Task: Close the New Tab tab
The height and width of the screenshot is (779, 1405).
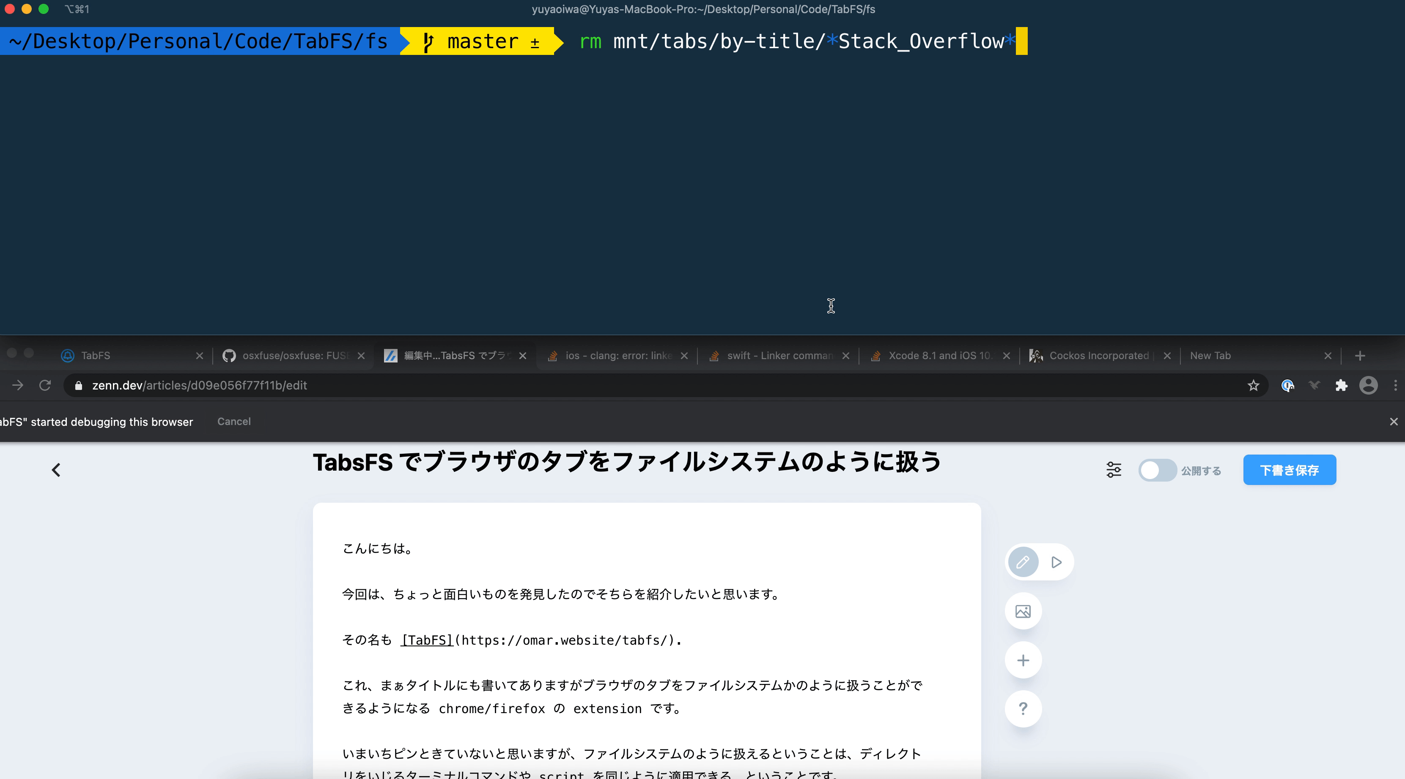Action: click(x=1328, y=356)
